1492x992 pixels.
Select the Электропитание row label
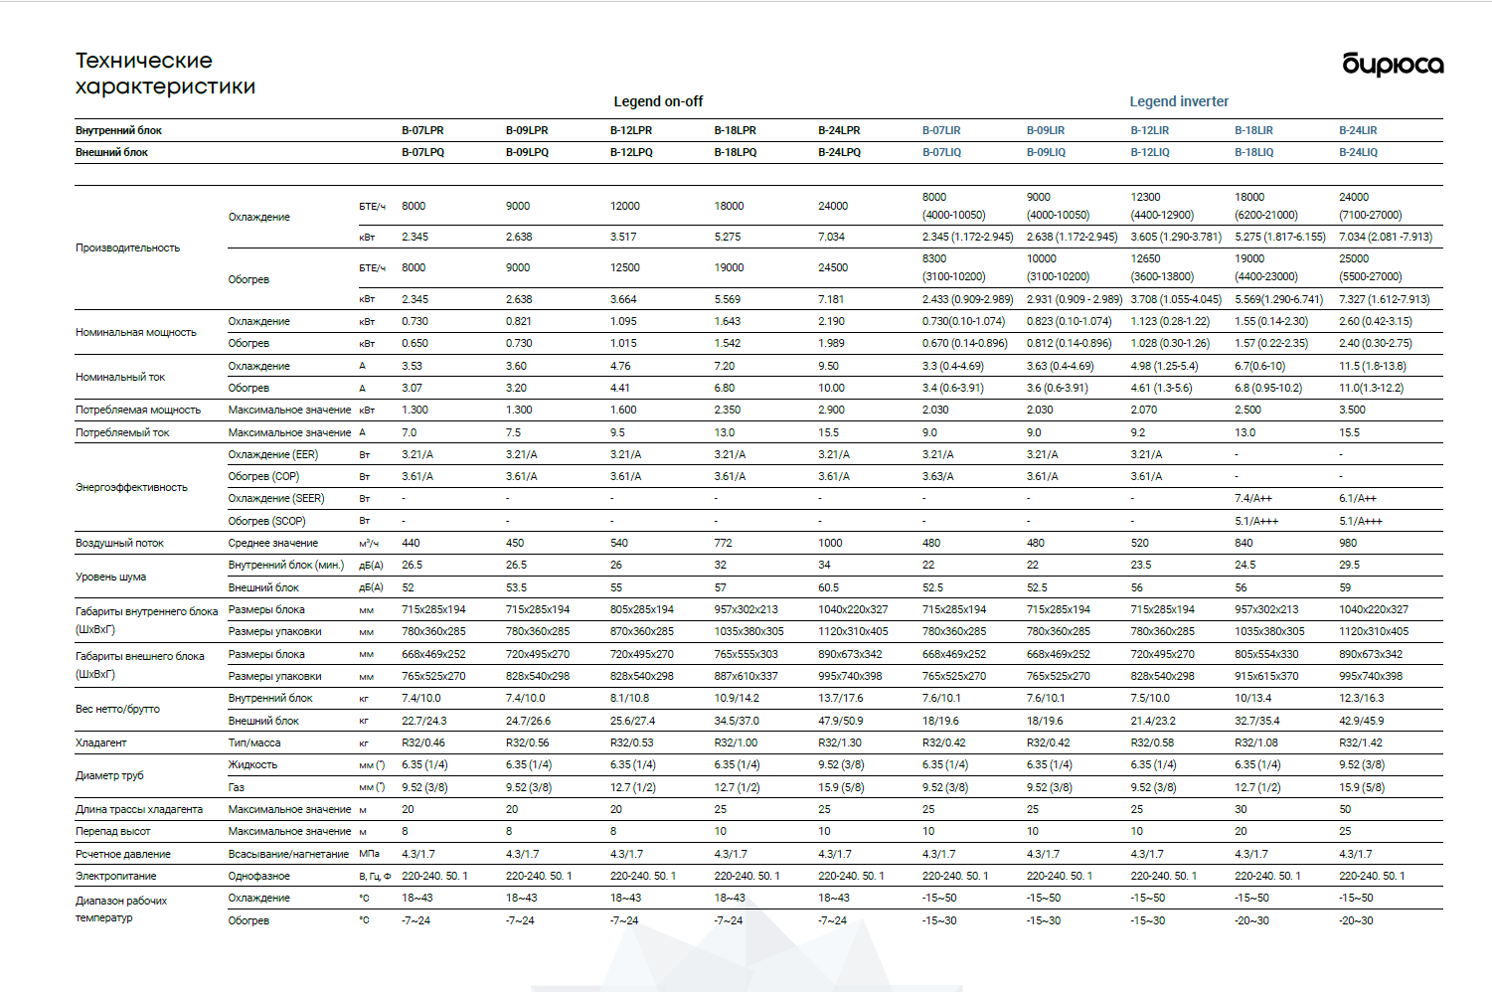115,876
